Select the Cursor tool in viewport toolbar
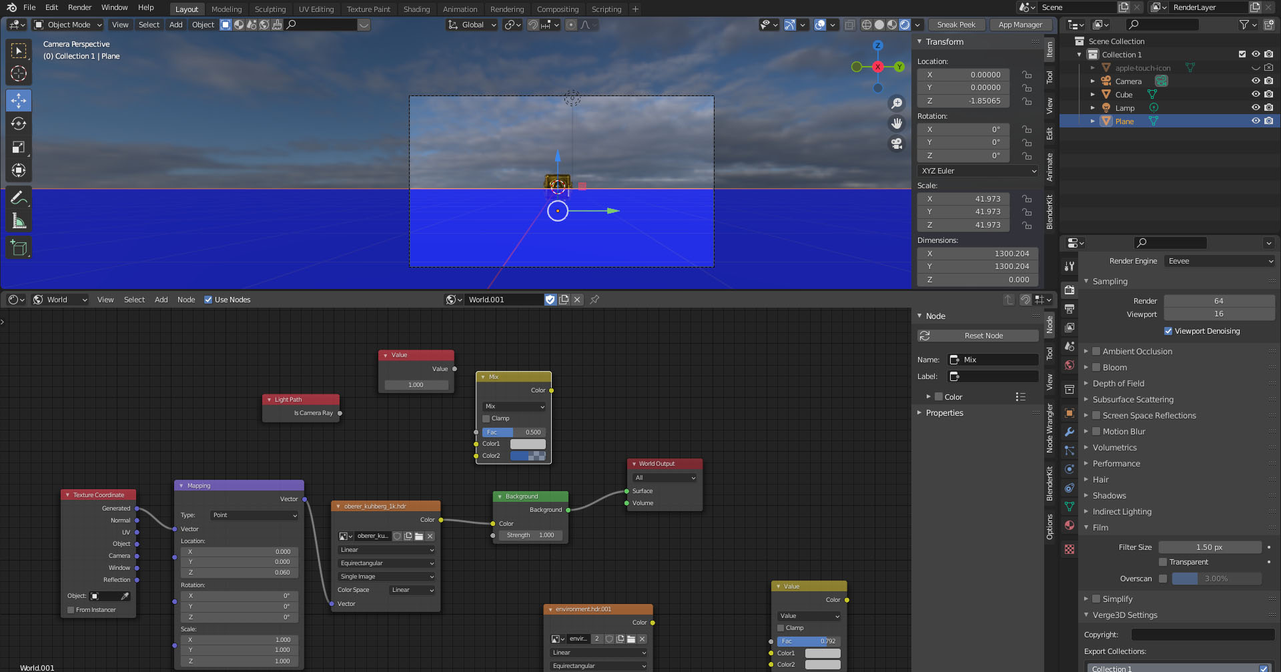1281x672 pixels. tap(19, 73)
